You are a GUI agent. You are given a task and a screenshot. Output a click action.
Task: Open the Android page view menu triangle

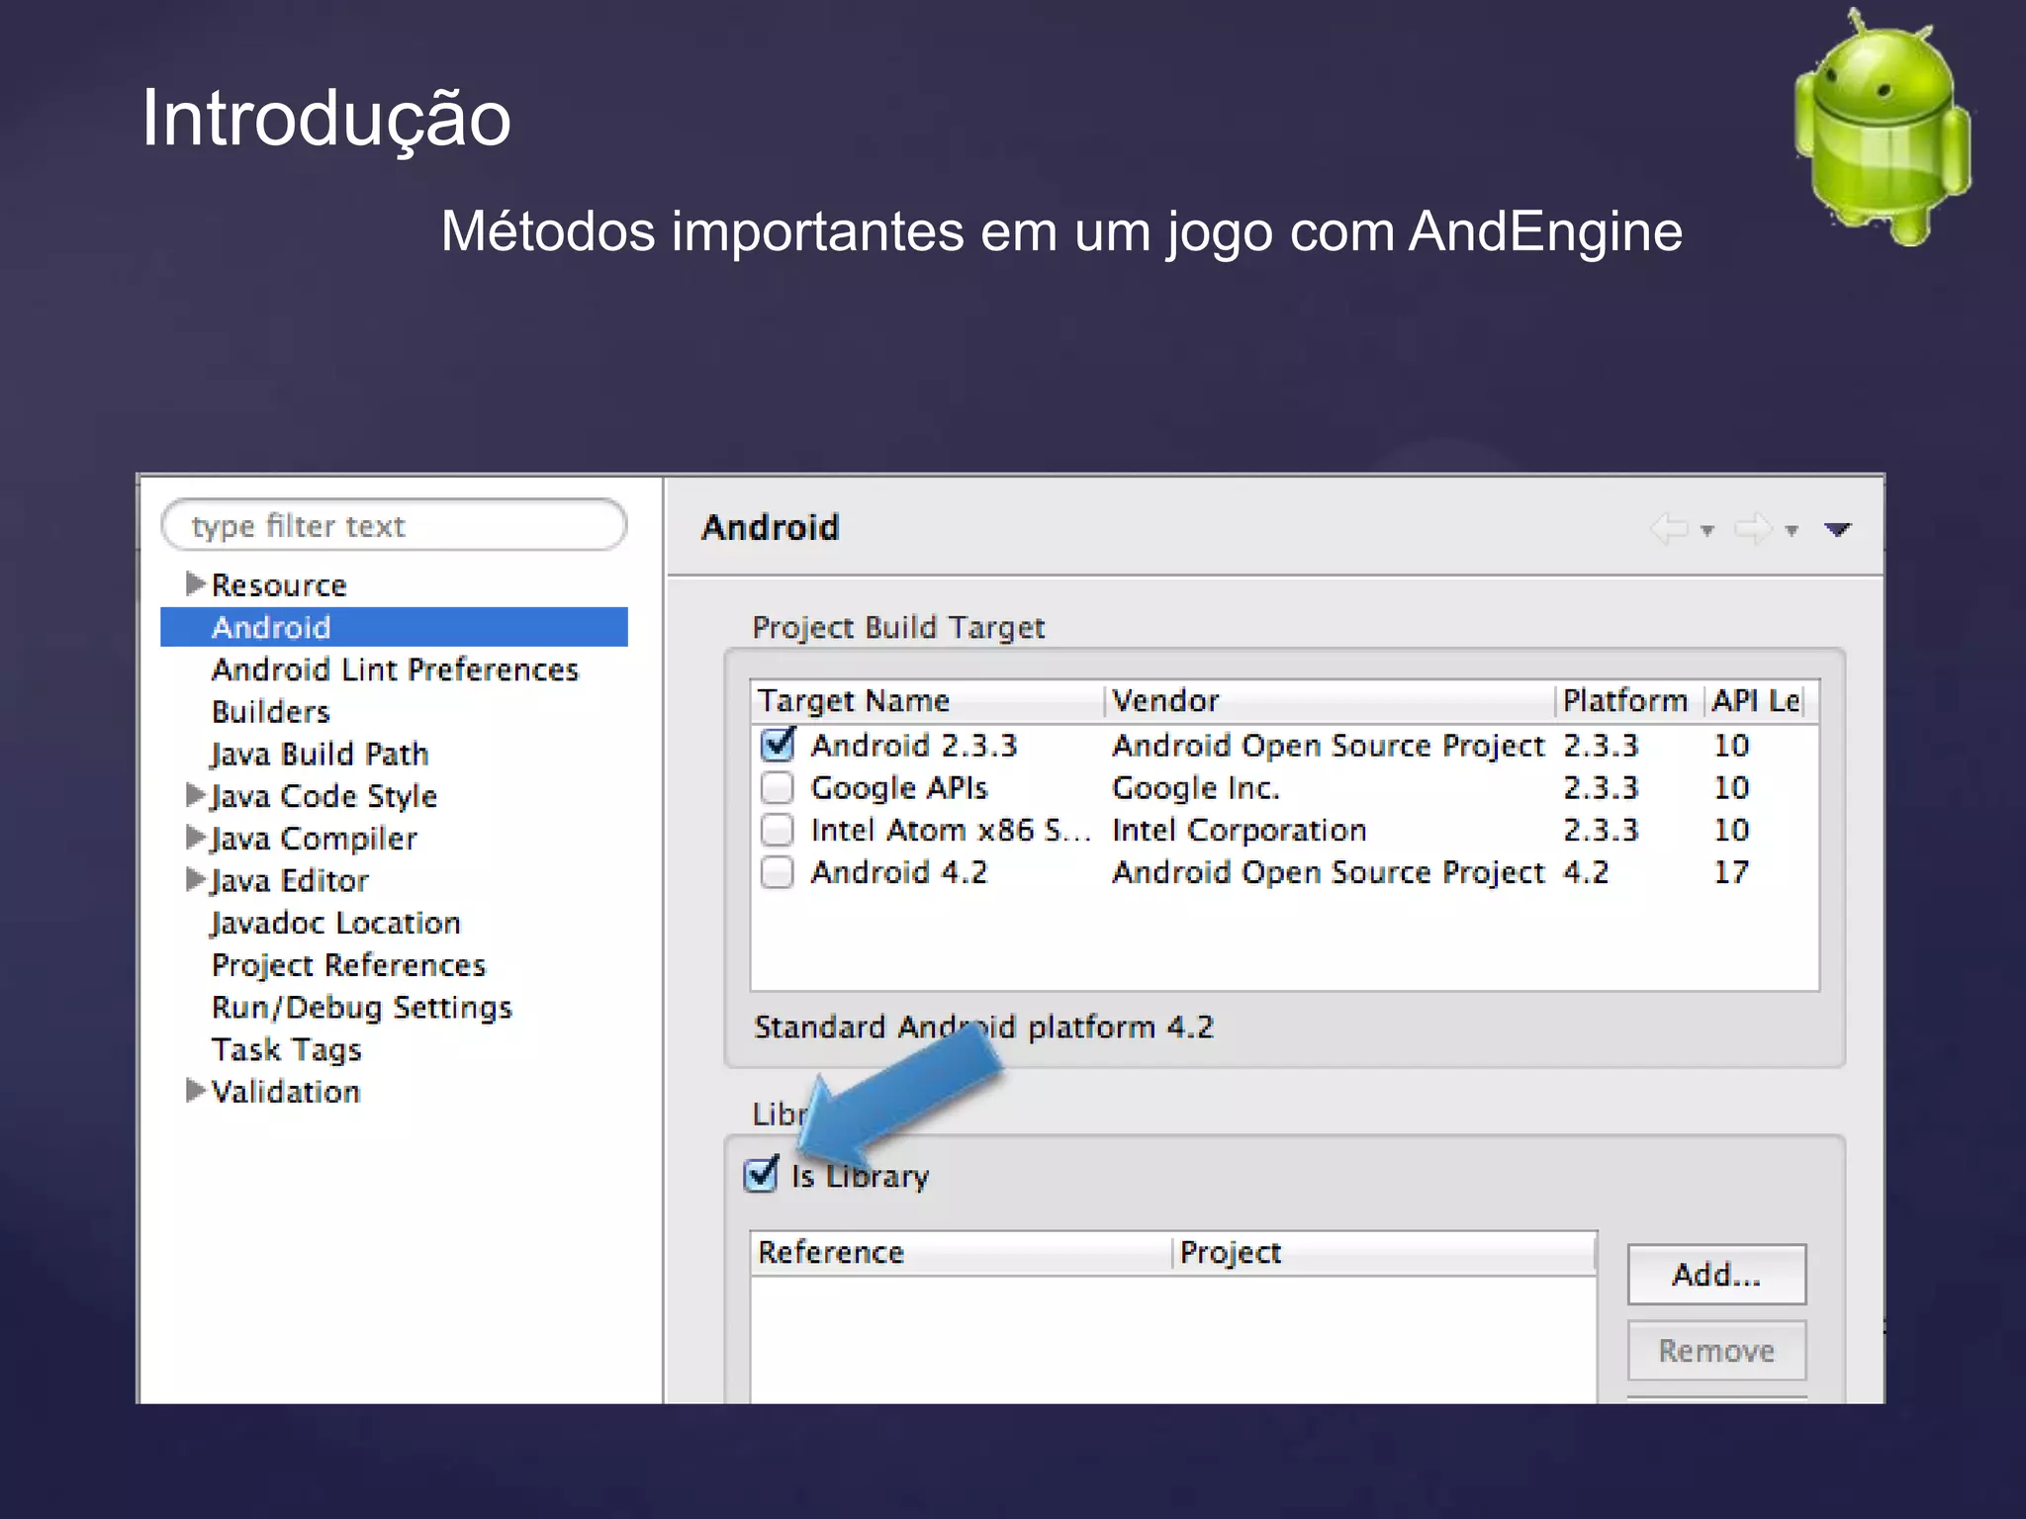click(x=1837, y=530)
